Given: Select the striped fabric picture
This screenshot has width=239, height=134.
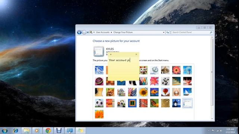Looking at the screenshot, I should click(x=132, y=92).
